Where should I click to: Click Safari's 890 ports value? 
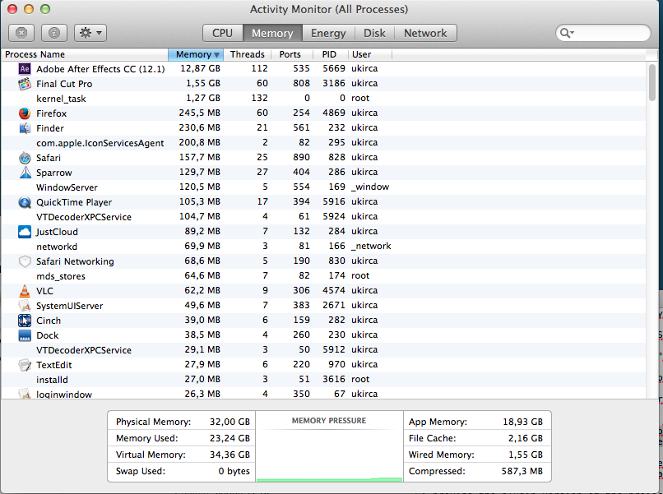301,157
